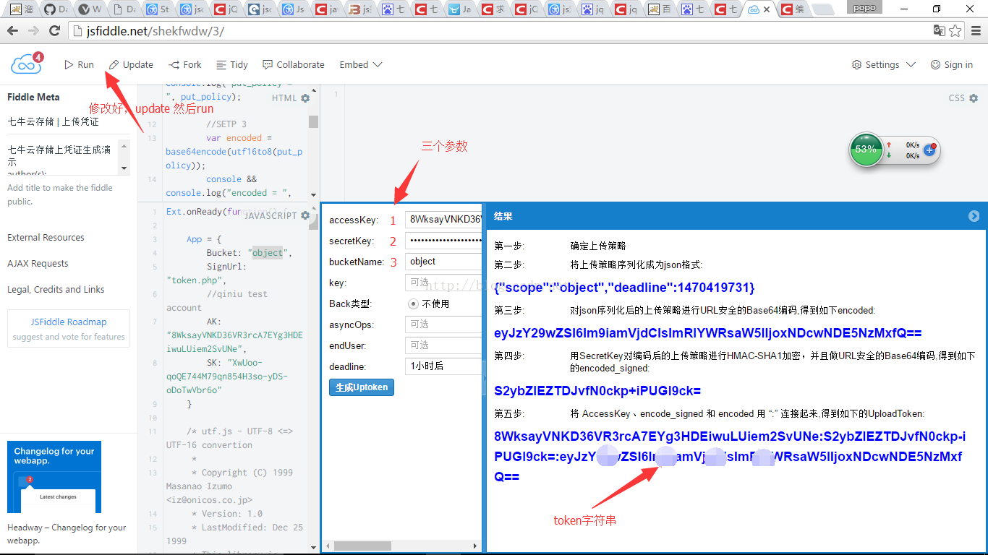Click description box scroll down arrow
Viewport: 988px width, 555px height.
tap(124, 168)
